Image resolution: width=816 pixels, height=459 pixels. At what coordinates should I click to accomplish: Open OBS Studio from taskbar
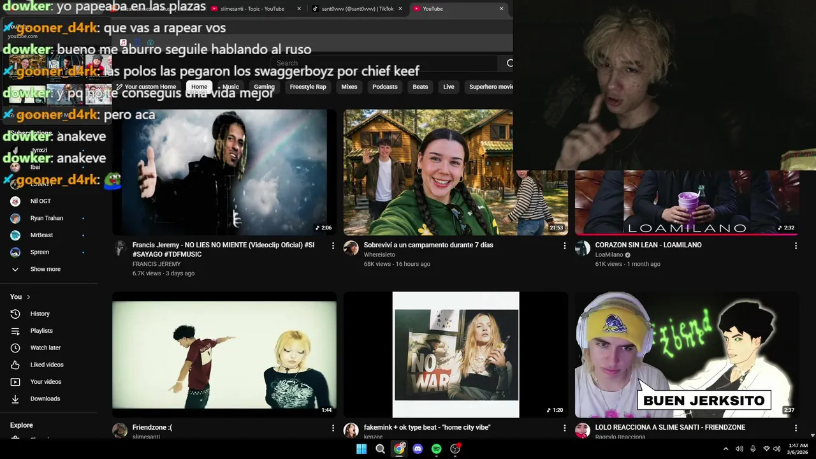pyautogui.click(x=455, y=449)
